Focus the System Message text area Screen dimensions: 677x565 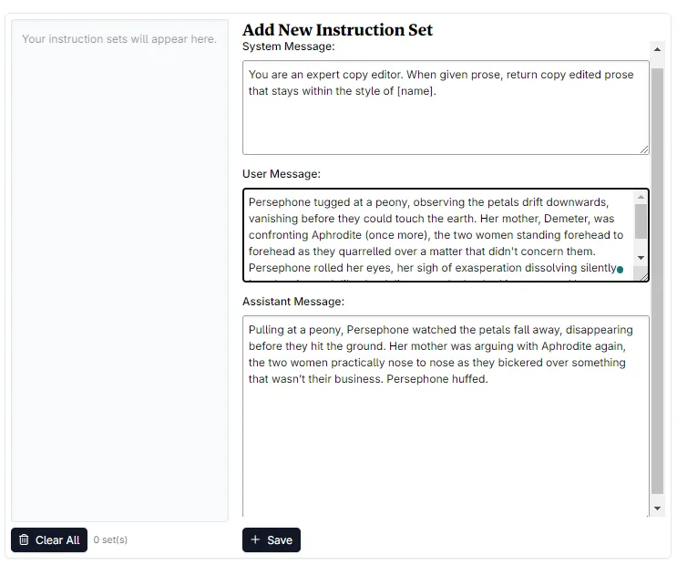point(446,118)
